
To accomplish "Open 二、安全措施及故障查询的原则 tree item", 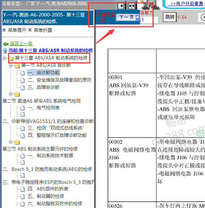I will pos(59,80).
